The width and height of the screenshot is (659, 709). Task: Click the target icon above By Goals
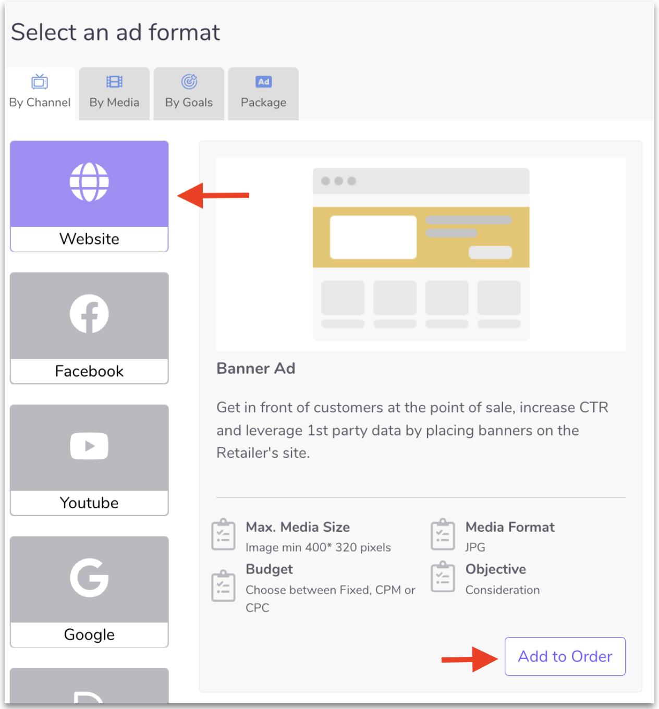click(x=189, y=81)
